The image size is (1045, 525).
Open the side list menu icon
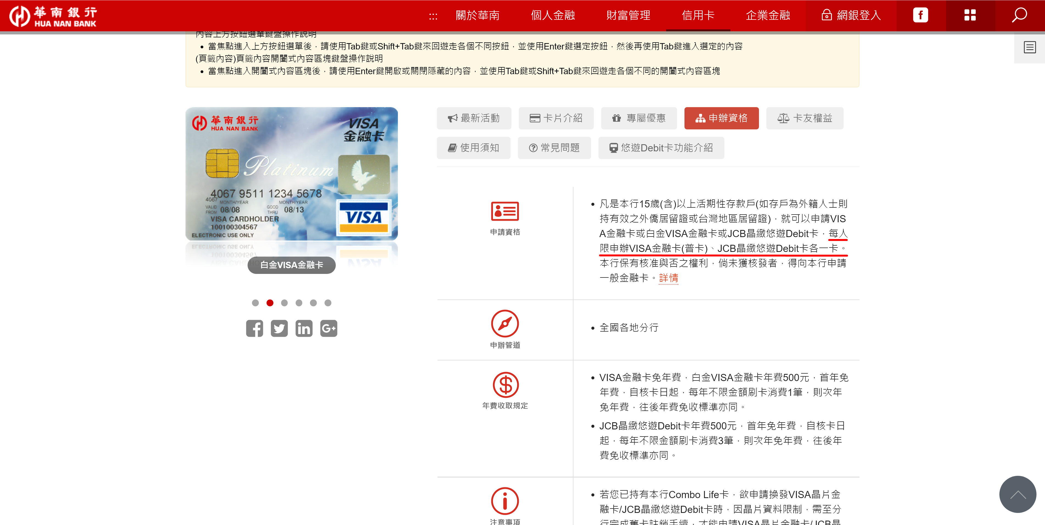click(1030, 48)
